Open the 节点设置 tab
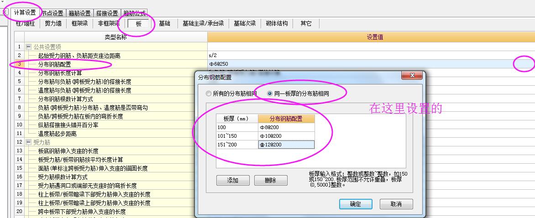Viewport: 535px width, 218px height. click(x=52, y=13)
